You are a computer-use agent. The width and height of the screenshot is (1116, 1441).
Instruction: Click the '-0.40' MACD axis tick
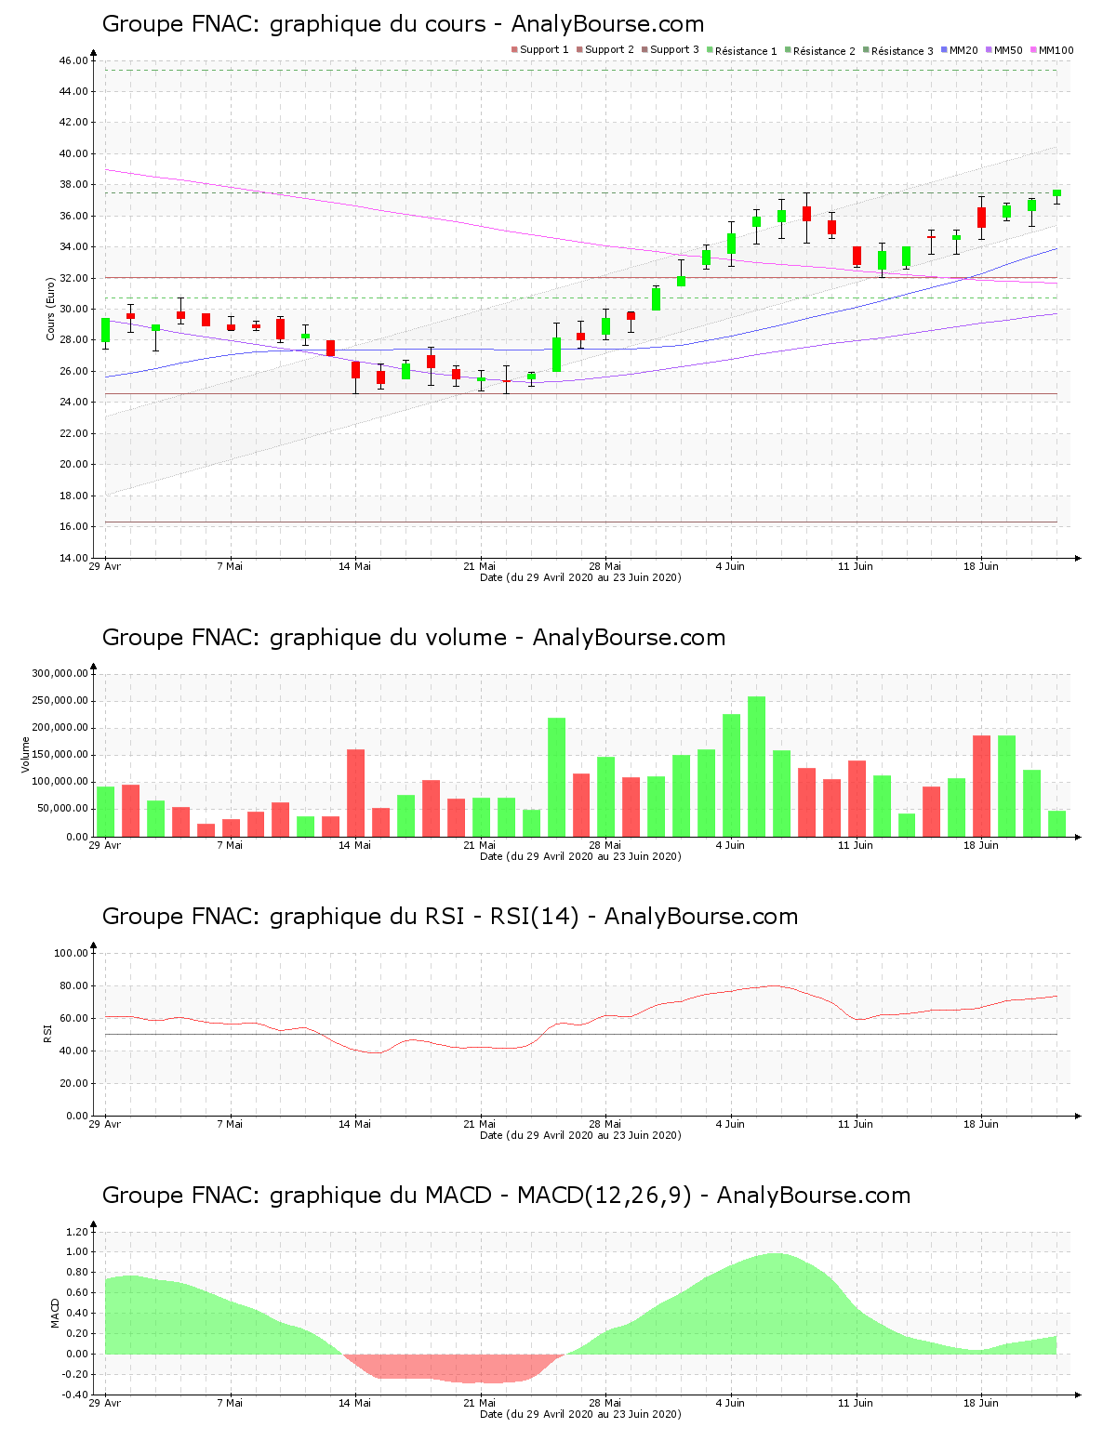[x=76, y=1395]
